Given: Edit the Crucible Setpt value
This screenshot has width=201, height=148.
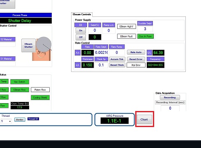Looking at the screenshot, I should click(x=145, y=29).
